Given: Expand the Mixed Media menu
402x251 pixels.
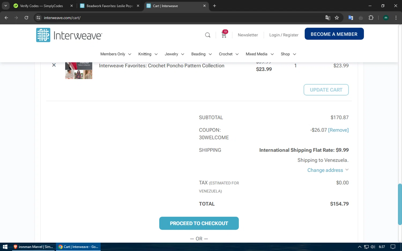Looking at the screenshot, I should (x=260, y=54).
